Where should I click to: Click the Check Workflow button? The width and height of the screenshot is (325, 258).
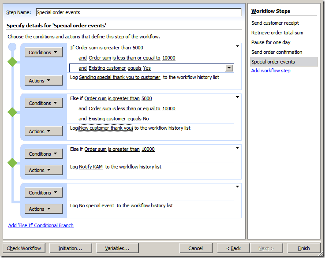tap(24, 248)
